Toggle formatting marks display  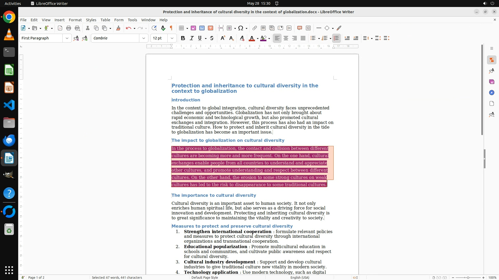coord(171,28)
